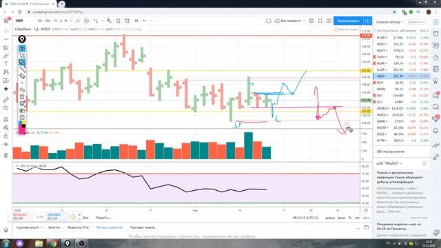
Task: Open the 'Редактор Pine' tab
Action: coord(78,227)
